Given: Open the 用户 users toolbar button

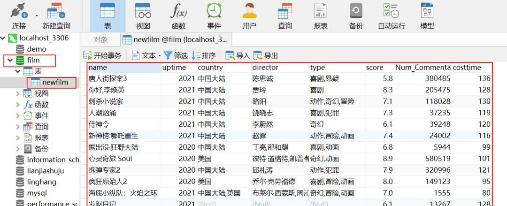Looking at the screenshot, I should coord(250,15).
